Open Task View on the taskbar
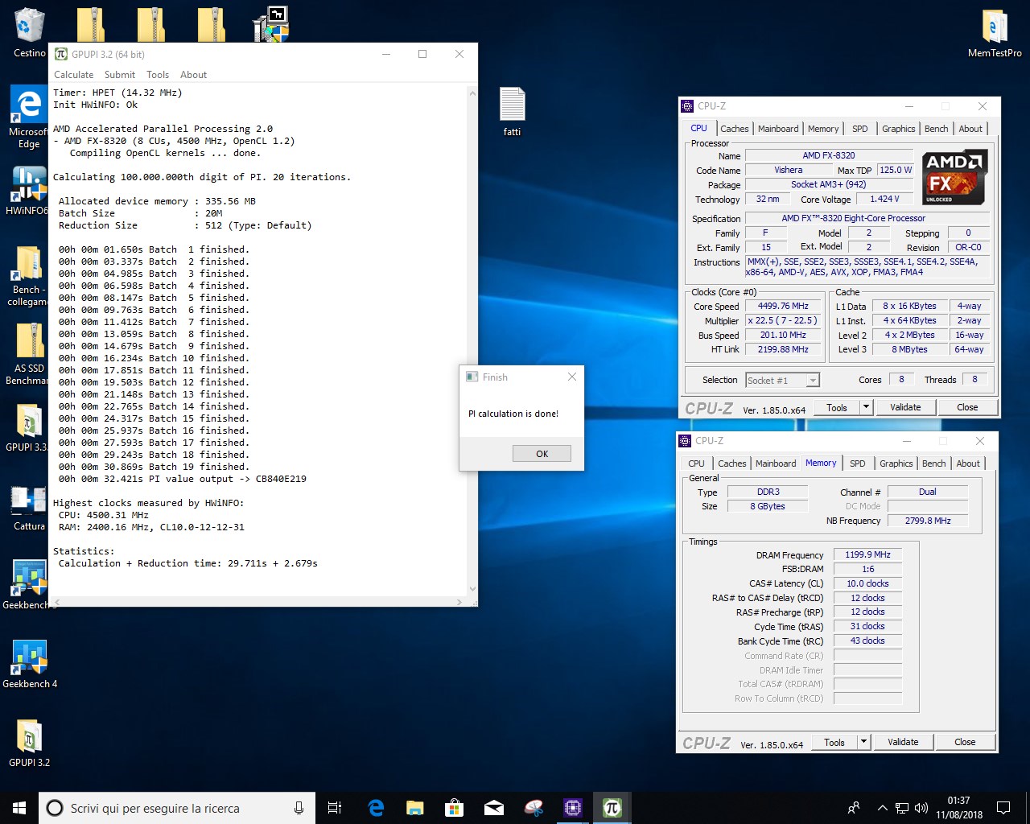Screen dimensions: 1030x824 tap(335, 808)
